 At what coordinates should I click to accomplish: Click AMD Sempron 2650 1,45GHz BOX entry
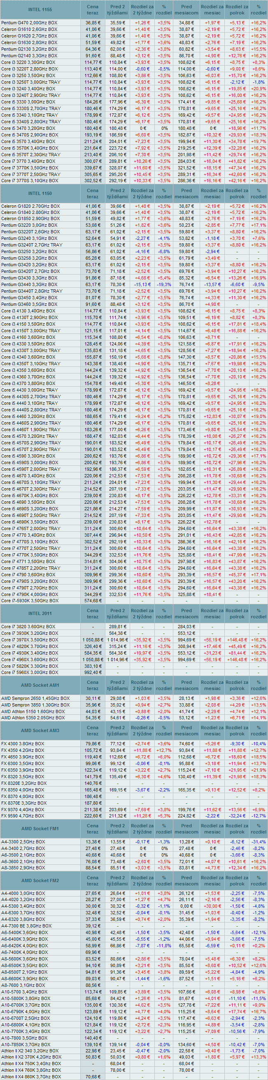click(35, 698)
